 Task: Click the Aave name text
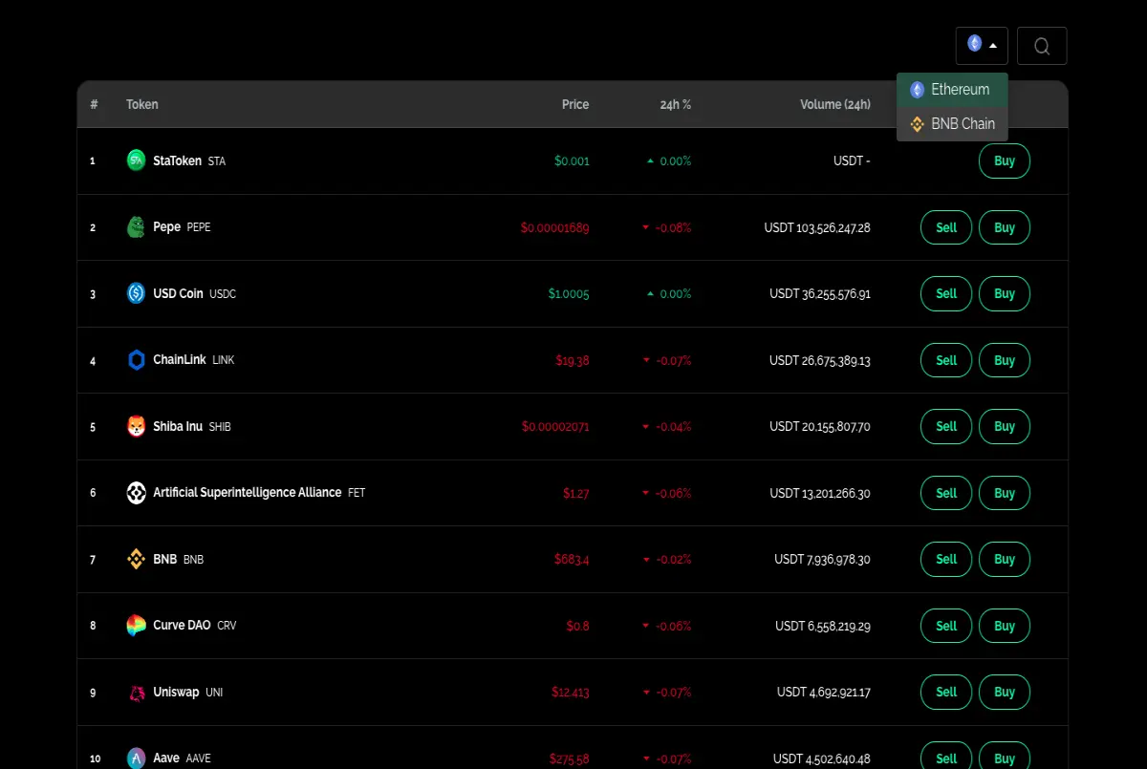coord(166,758)
